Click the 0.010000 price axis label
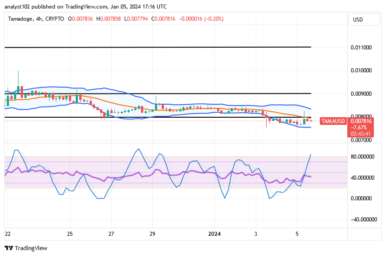Screen dimensions: 386x256 pyautogui.click(x=362, y=71)
